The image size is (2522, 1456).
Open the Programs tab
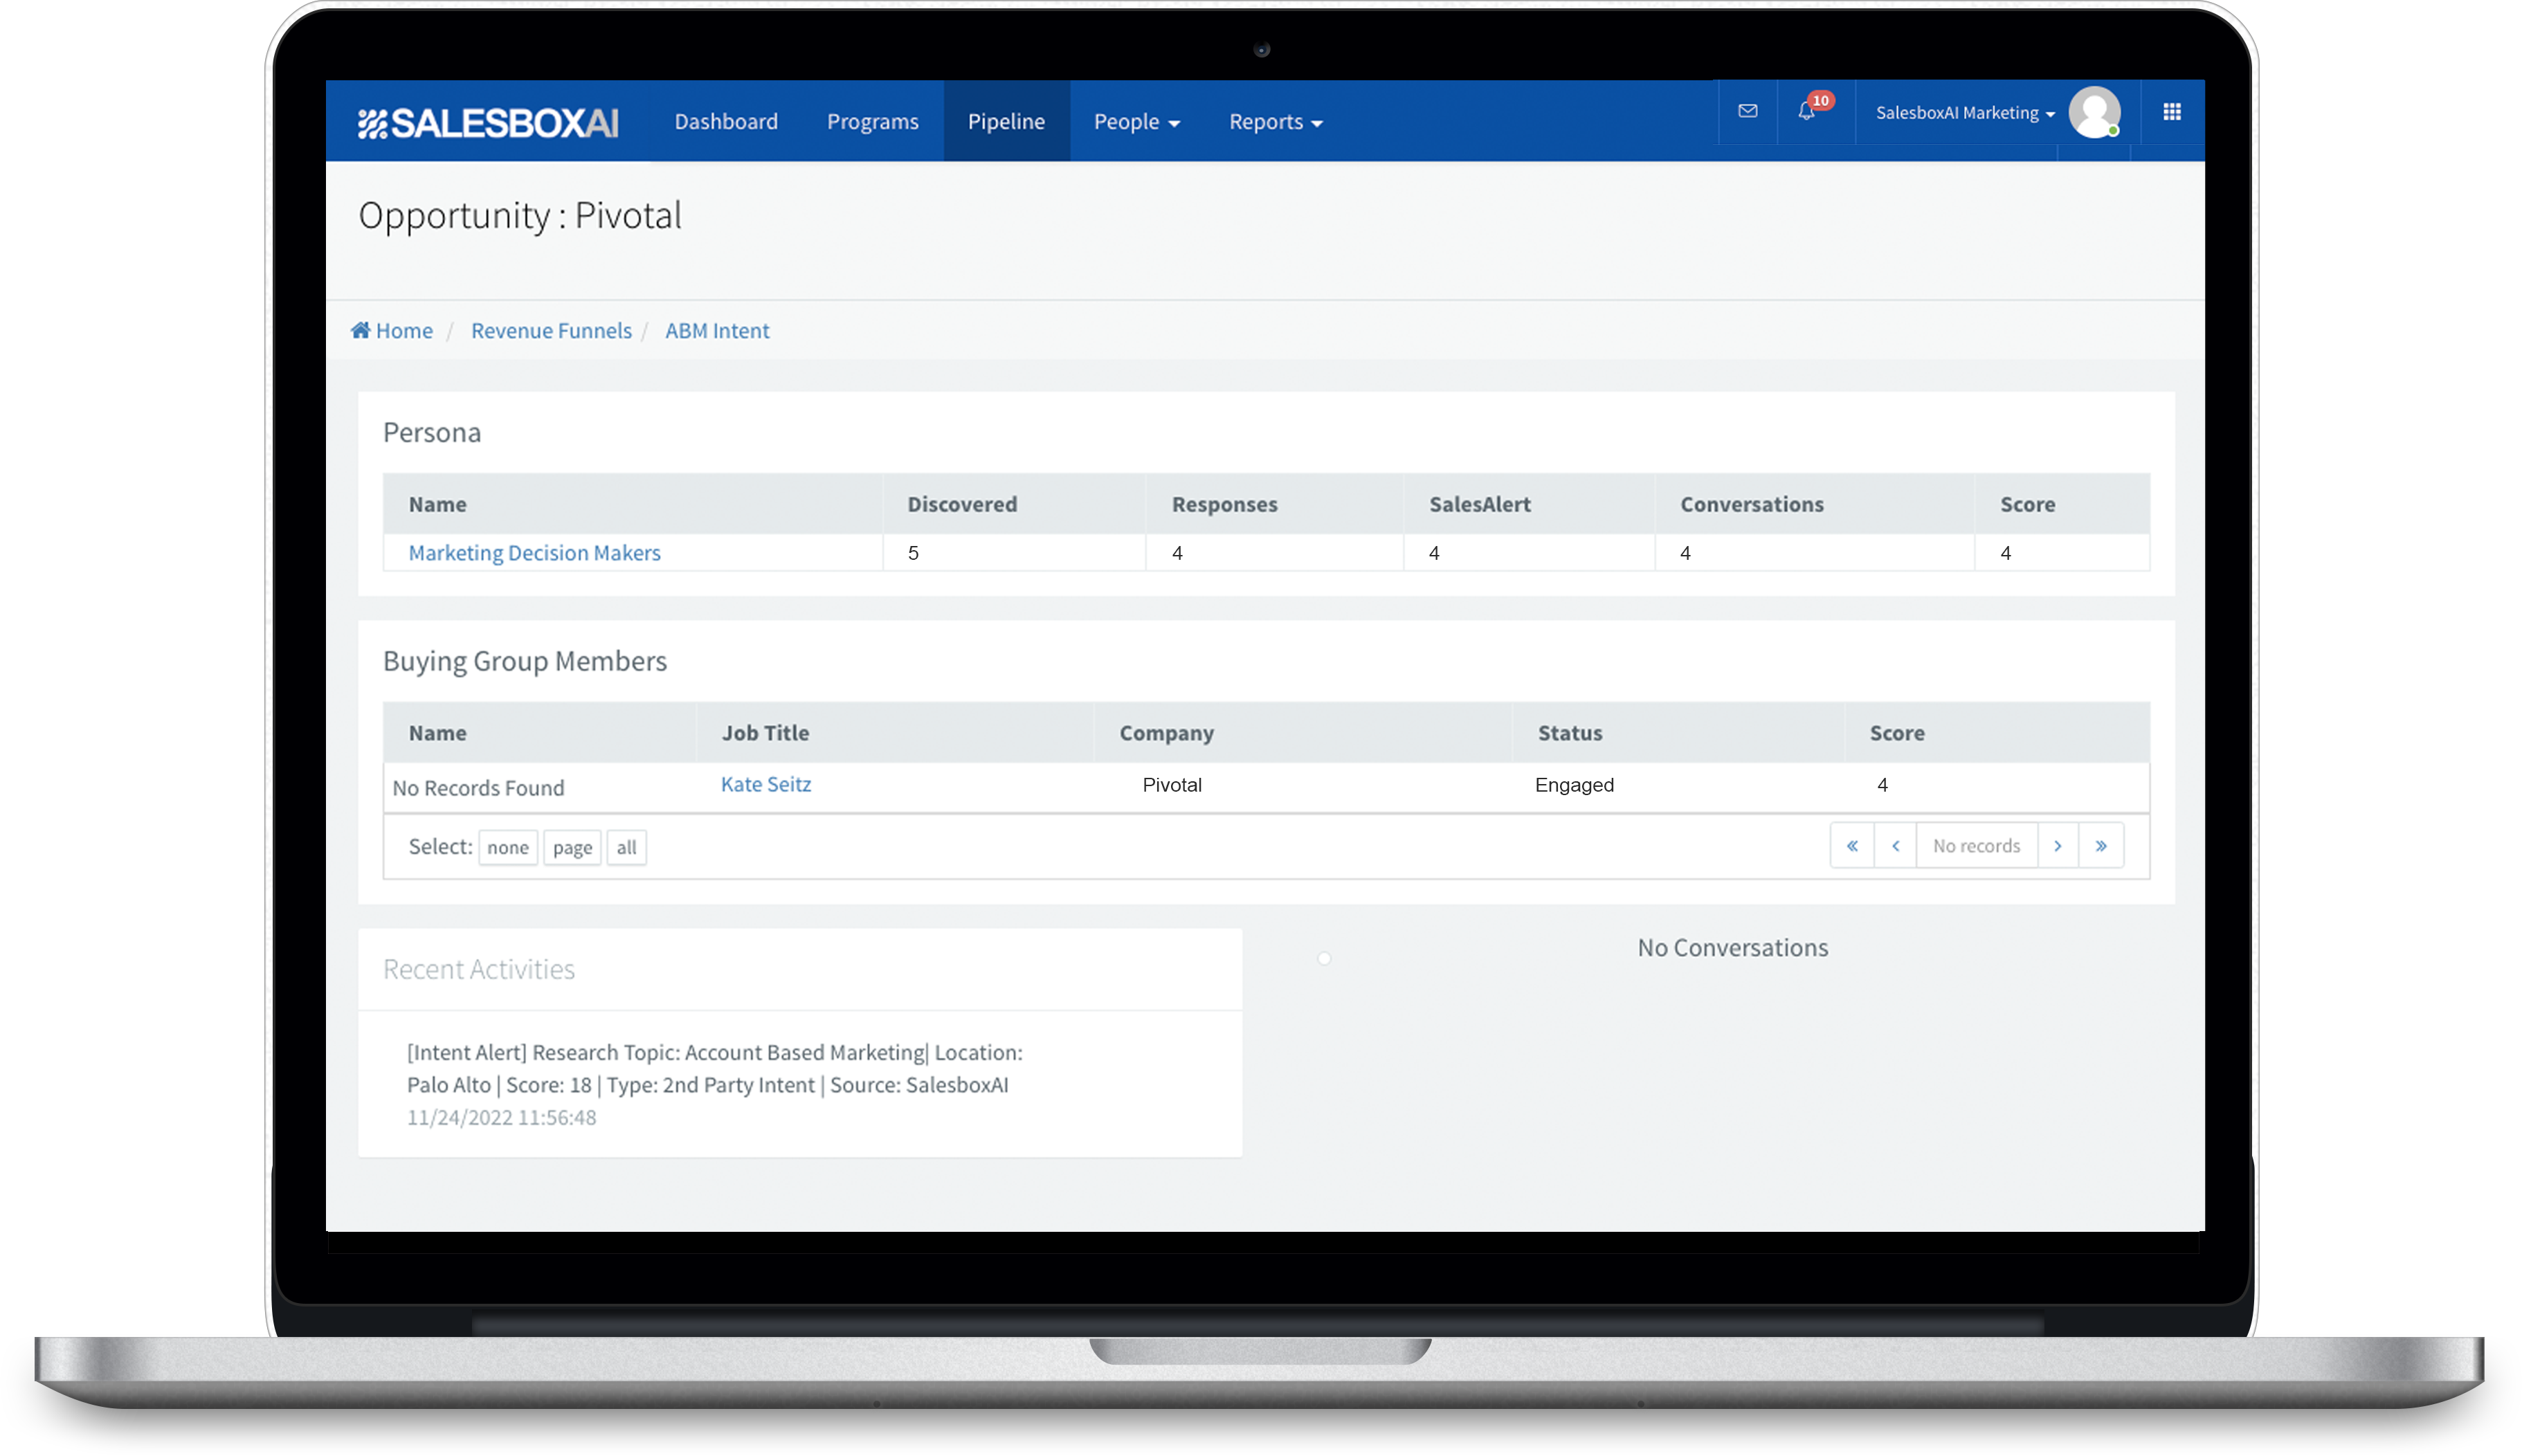(872, 121)
